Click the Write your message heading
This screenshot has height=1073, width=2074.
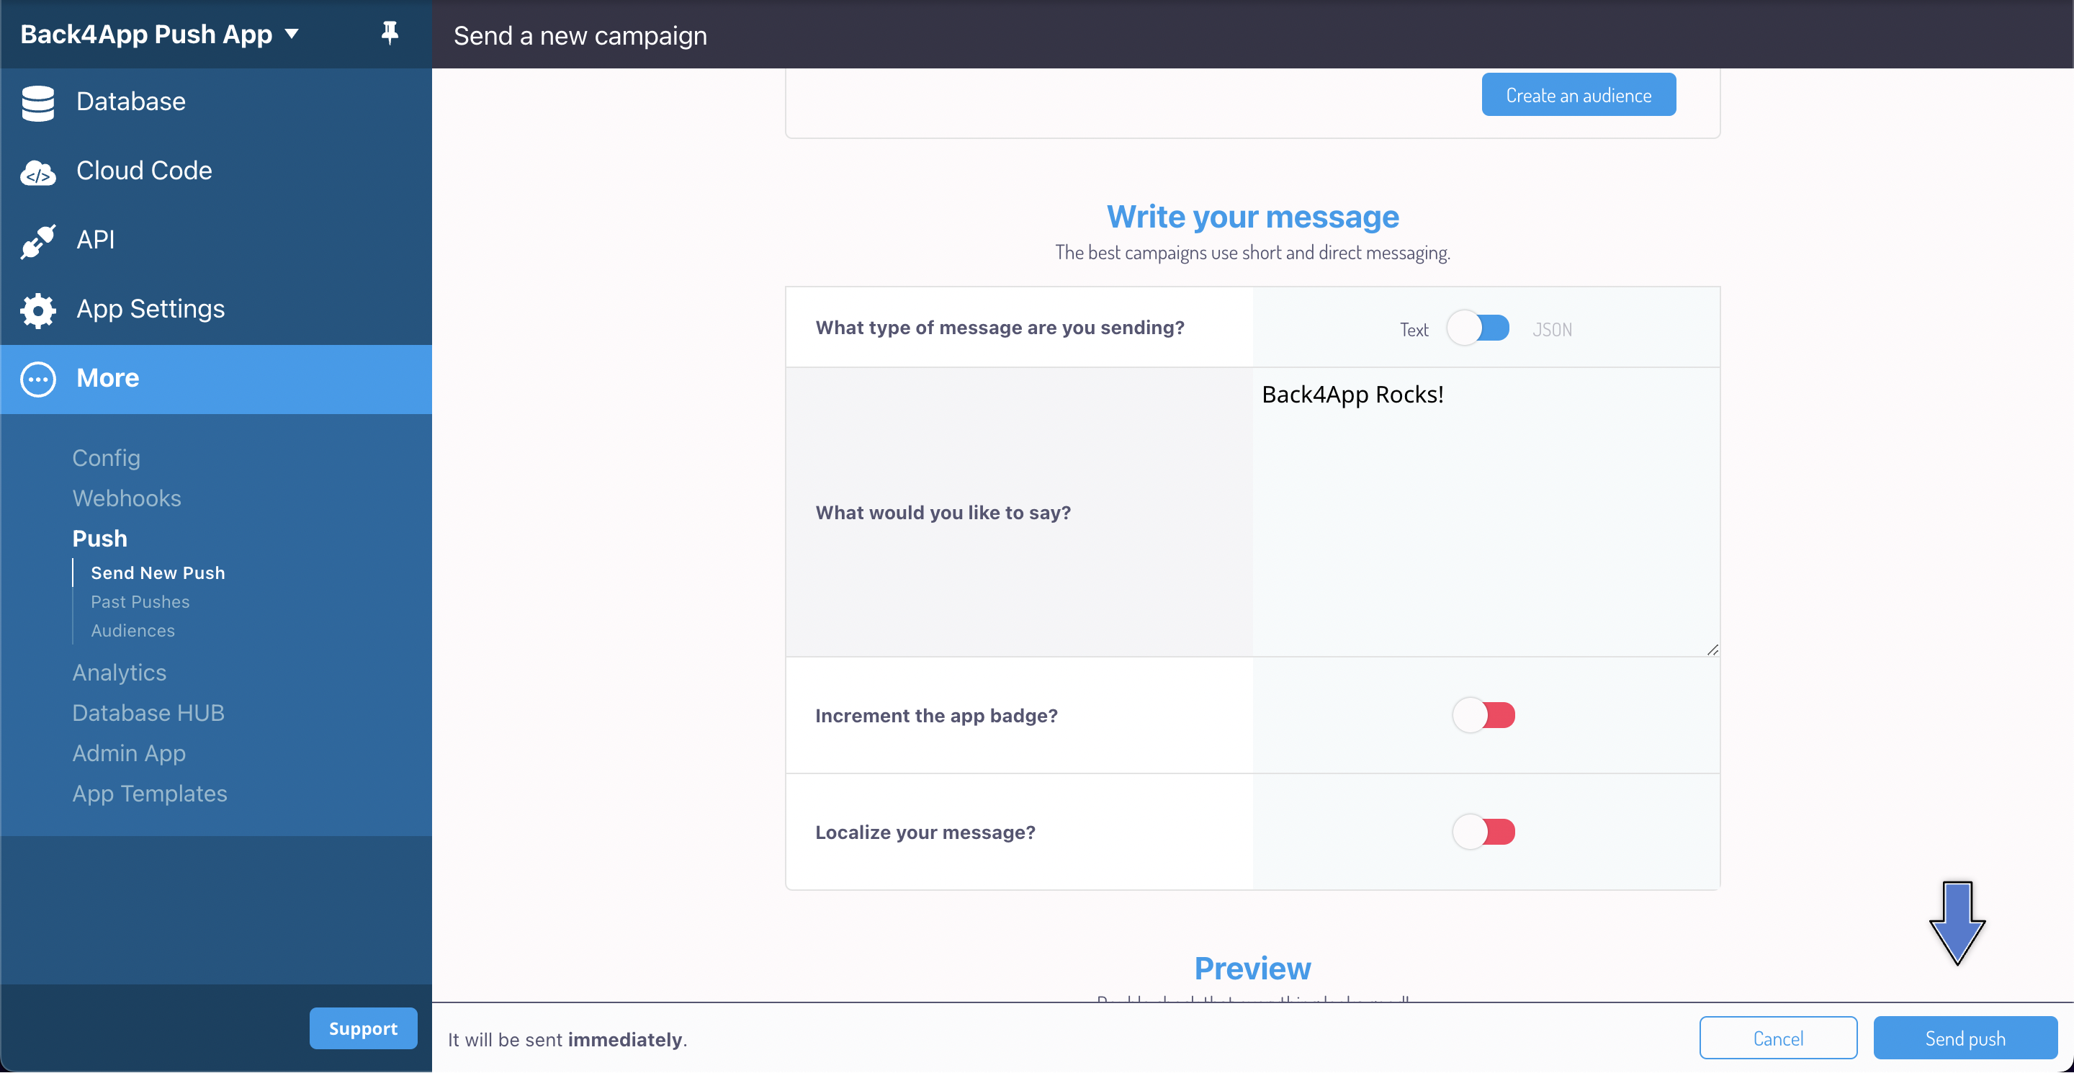point(1253,217)
